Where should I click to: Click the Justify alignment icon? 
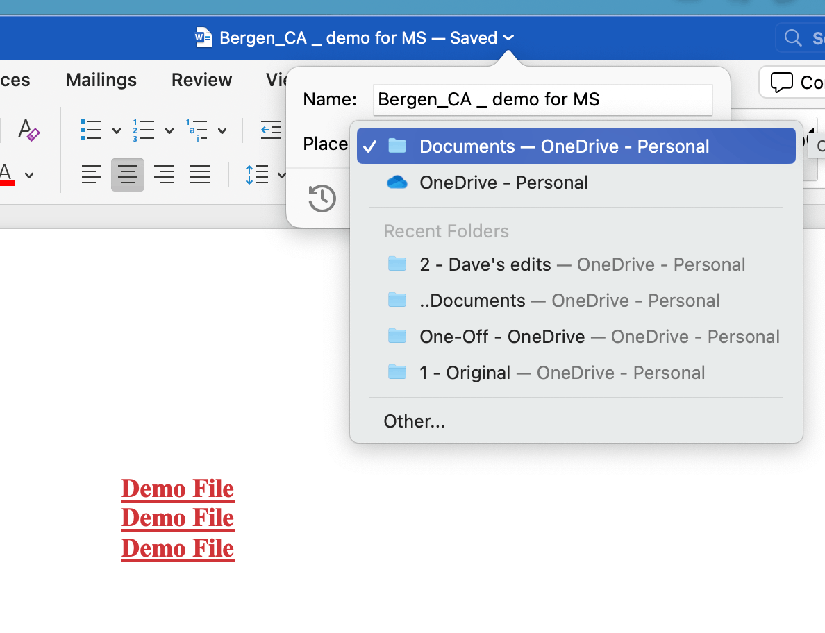point(200,174)
